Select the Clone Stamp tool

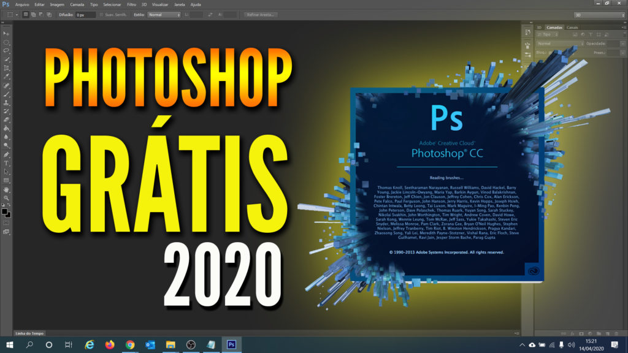tap(6, 103)
